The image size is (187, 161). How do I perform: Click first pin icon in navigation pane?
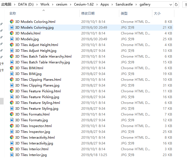point(1,24)
